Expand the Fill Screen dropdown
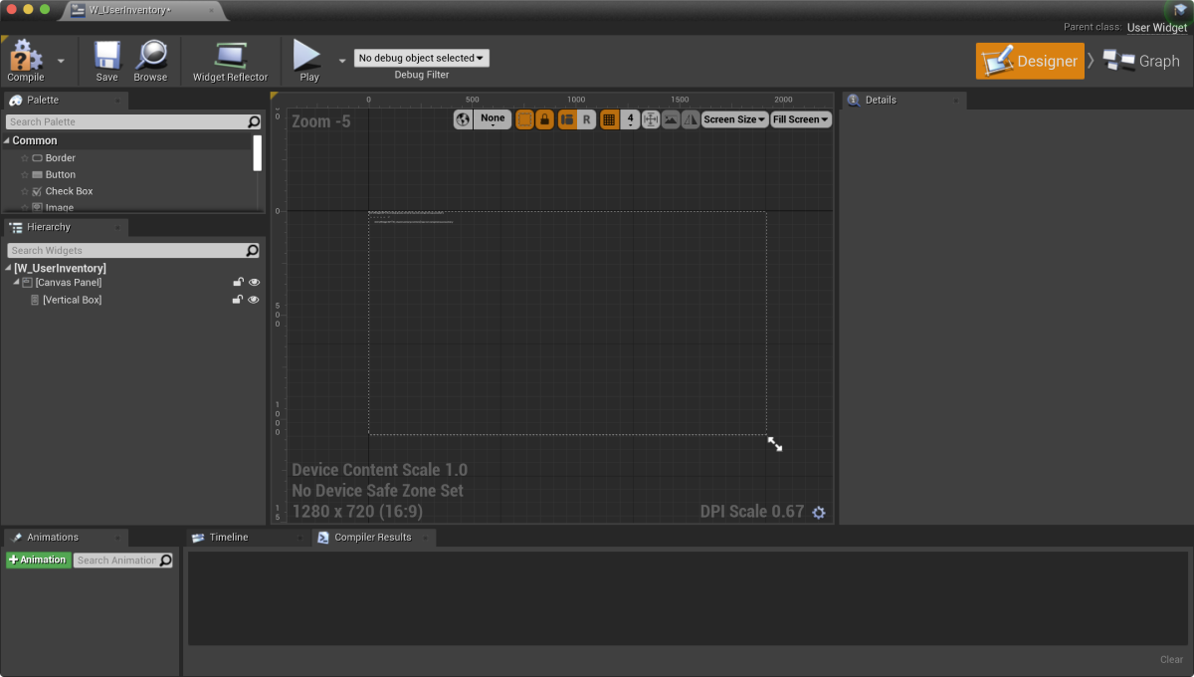Viewport: 1194px width, 677px height. pyautogui.click(x=801, y=119)
